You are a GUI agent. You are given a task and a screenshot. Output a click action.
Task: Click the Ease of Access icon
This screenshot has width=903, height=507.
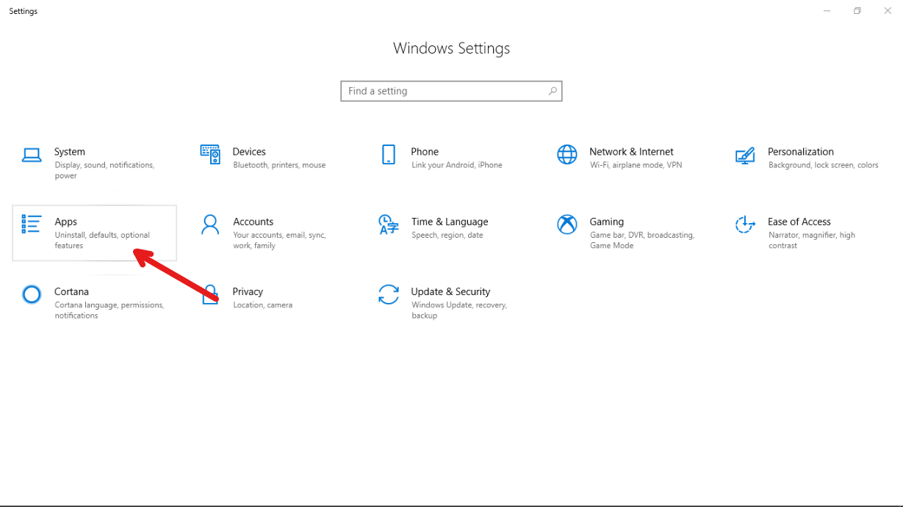pos(745,225)
